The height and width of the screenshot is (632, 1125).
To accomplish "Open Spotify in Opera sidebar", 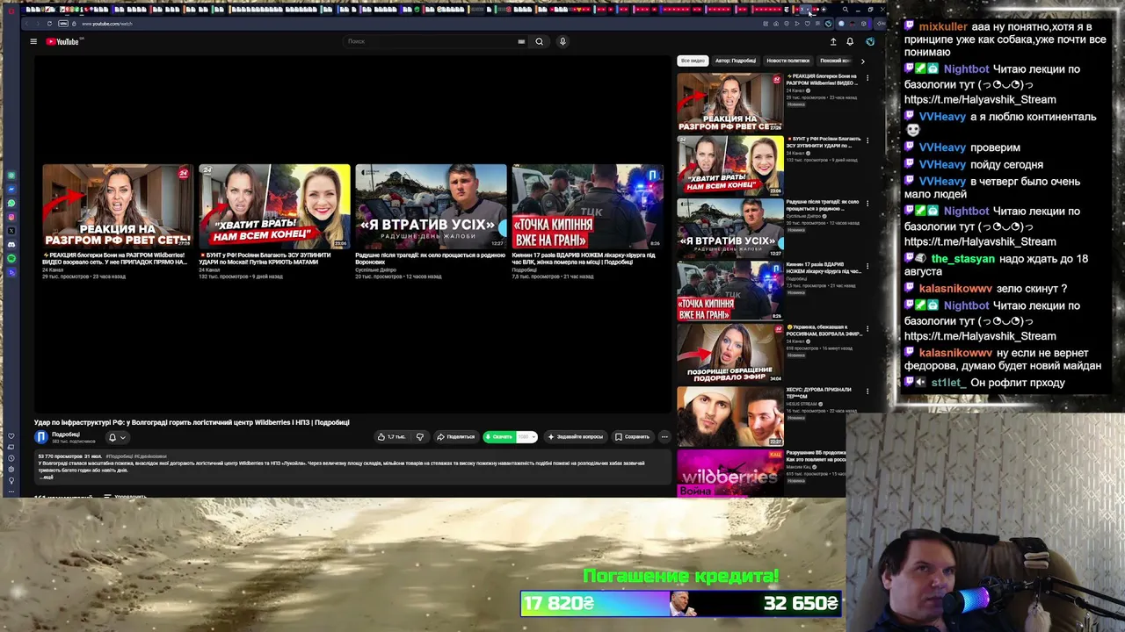I will coord(11,258).
